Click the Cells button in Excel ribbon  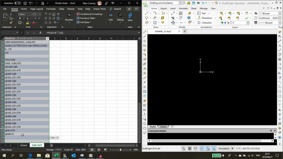tap(111, 17)
